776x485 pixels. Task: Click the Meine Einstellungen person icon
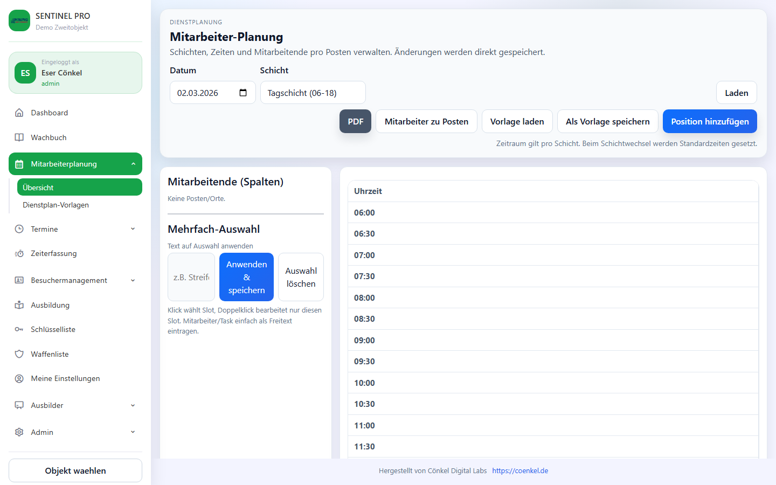point(19,378)
